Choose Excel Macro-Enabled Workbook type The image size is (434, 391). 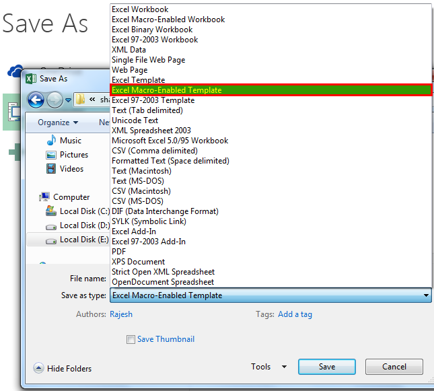(270, 20)
